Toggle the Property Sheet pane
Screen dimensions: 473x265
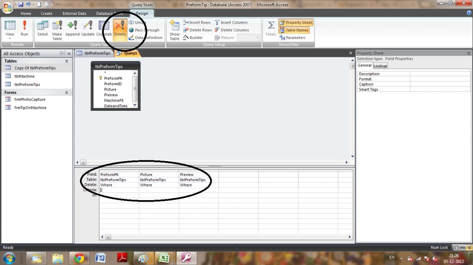296,23
